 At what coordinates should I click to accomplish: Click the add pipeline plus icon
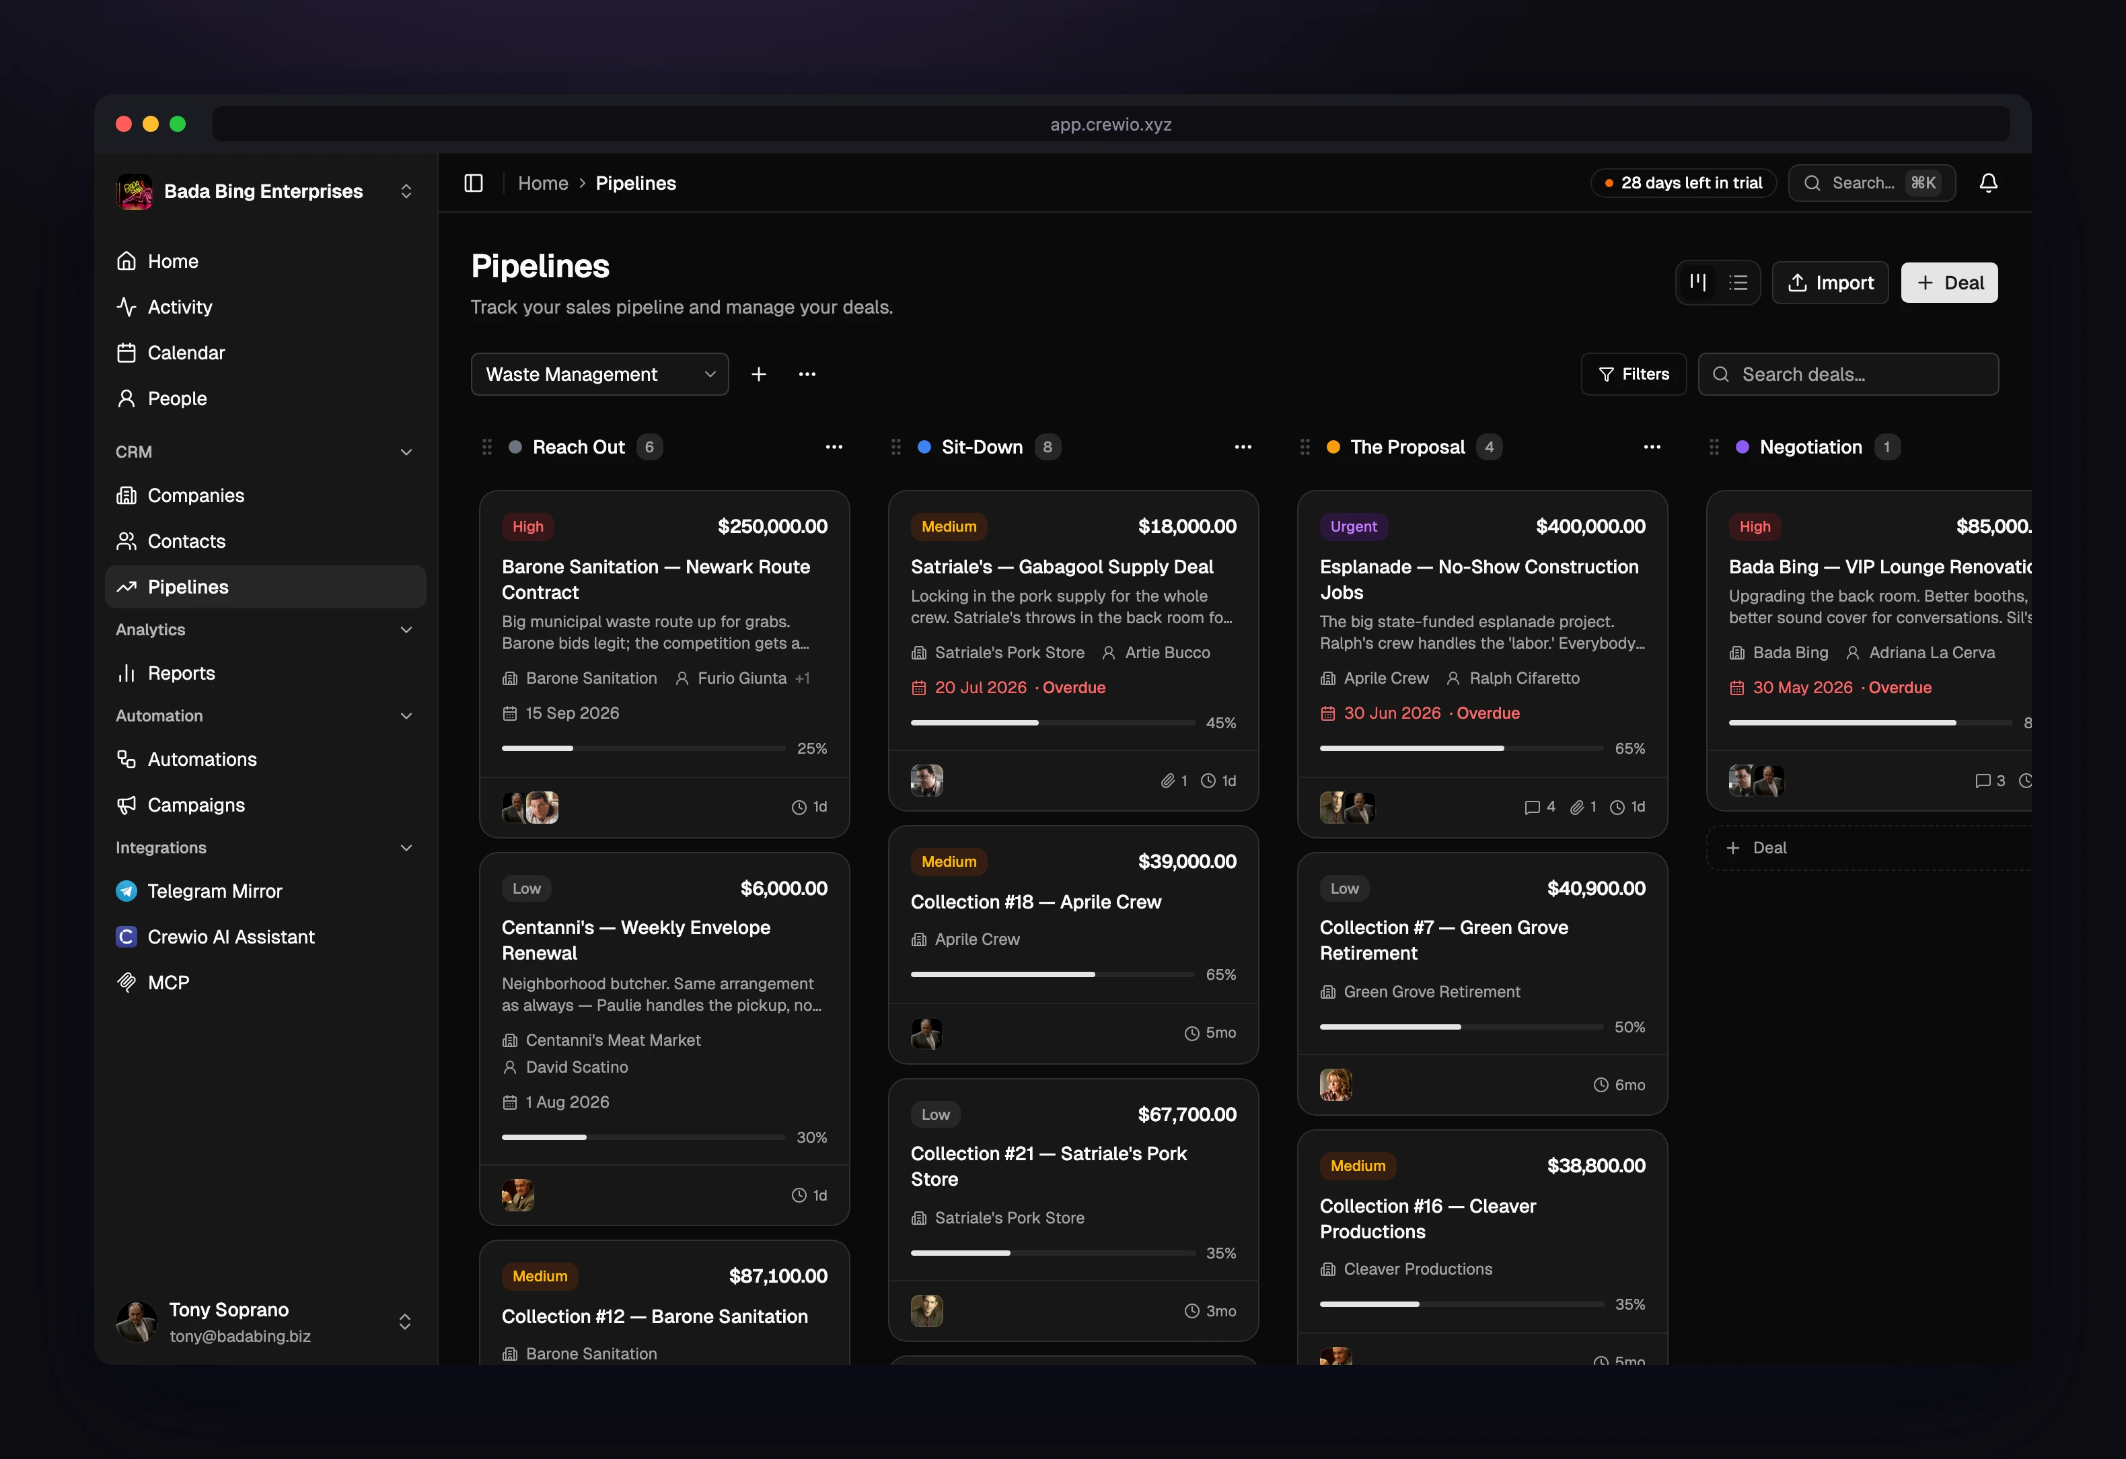coord(758,374)
